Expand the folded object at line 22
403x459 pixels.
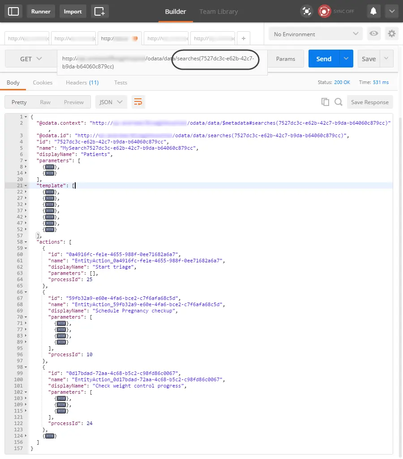(26, 192)
